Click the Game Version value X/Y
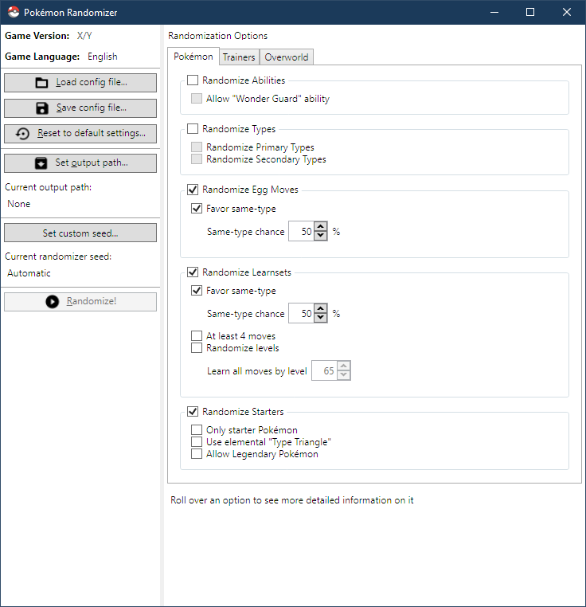Viewport: 586px width, 607px height. point(84,36)
